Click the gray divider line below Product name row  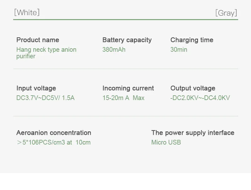coord(125,69)
